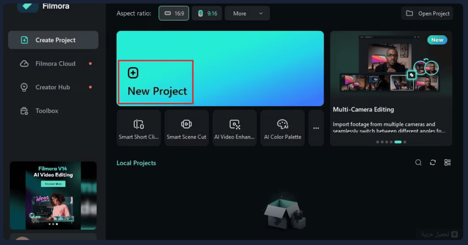Click the Toolbox icon in the sidebar
This screenshot has height=245, width=468.
24,111
